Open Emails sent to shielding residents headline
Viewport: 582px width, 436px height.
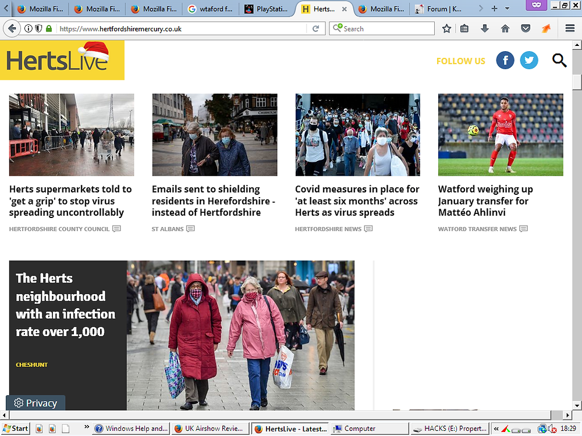214,201
